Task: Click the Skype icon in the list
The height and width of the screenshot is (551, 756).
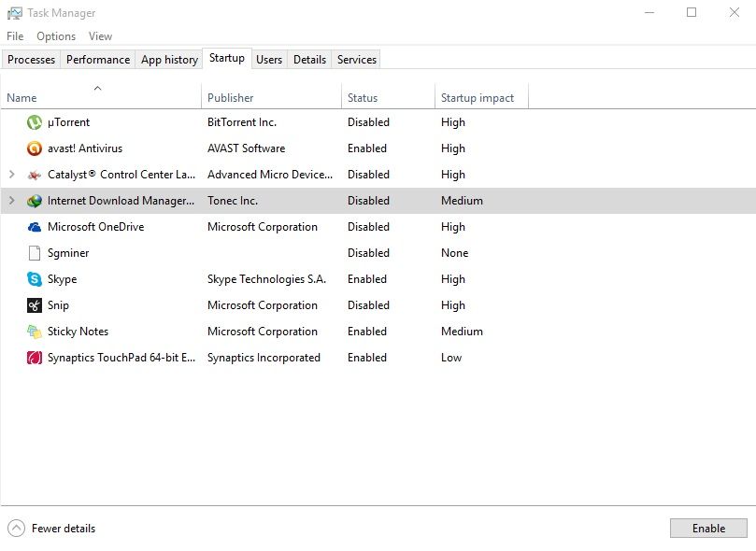Action: coord(35,279)
